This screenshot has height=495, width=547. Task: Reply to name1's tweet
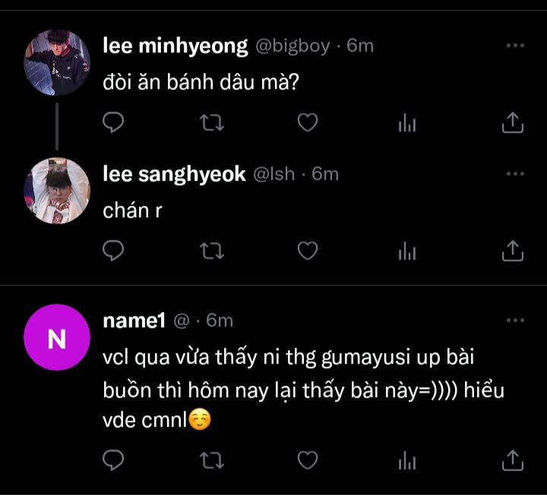click(x=113, y=459)
